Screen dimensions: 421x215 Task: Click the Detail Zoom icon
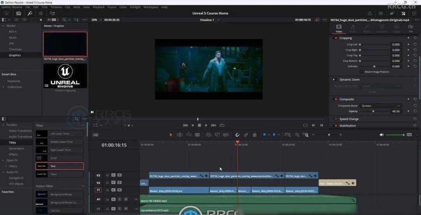click(297, 135)
